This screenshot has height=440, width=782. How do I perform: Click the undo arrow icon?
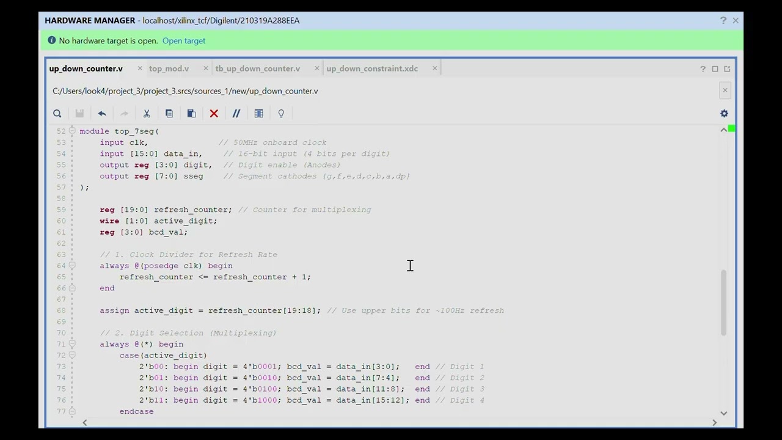[102, 114]
